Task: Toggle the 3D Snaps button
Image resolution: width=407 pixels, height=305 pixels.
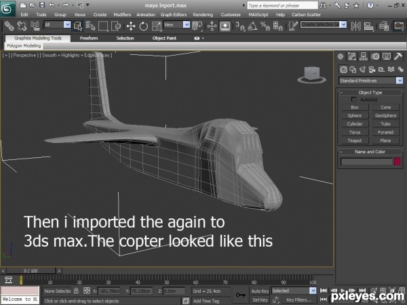Action: click(240, 26)
